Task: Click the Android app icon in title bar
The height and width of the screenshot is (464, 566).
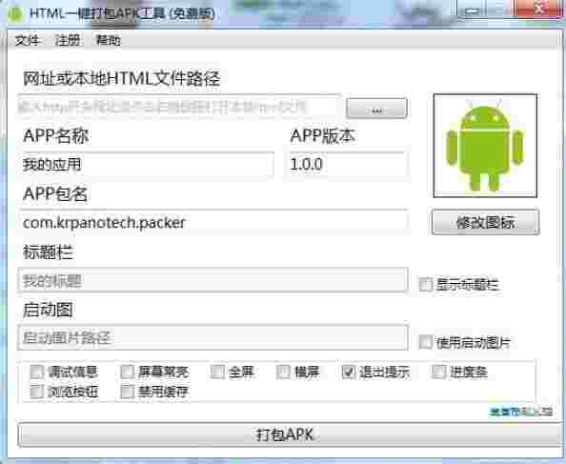Action: pyautogui.click(x=14, y=14)
